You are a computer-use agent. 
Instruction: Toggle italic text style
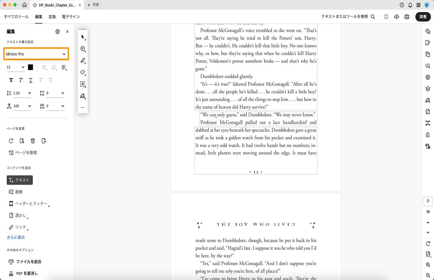21,80
